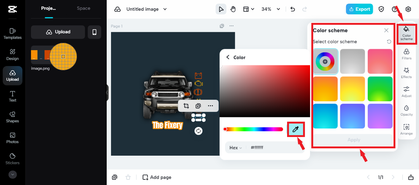Open the Opacity tool
This screenshot has width=419, height=185.
(407, 110)
